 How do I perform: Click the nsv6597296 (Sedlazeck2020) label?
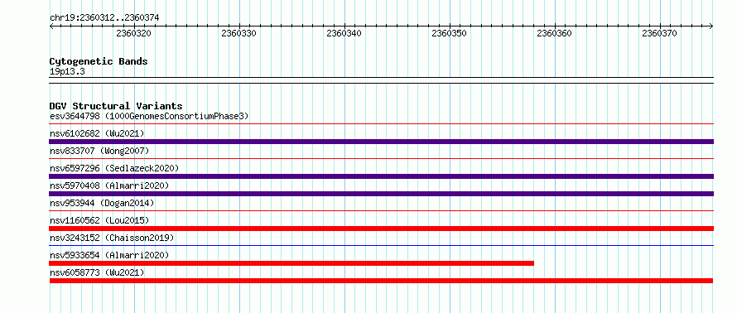point(114,168)
